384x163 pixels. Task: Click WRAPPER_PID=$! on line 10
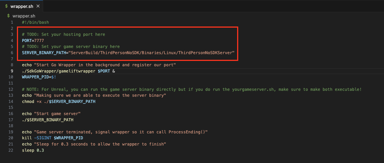tap(39, 77)
